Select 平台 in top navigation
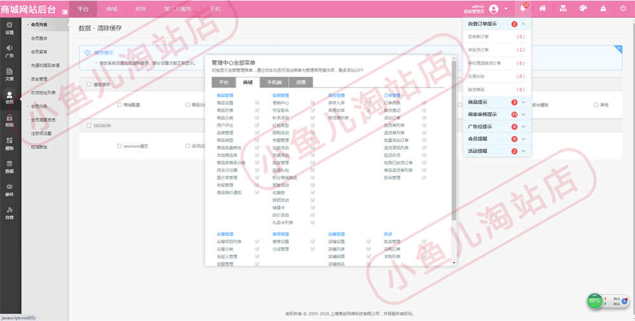 tap(83, 9)
